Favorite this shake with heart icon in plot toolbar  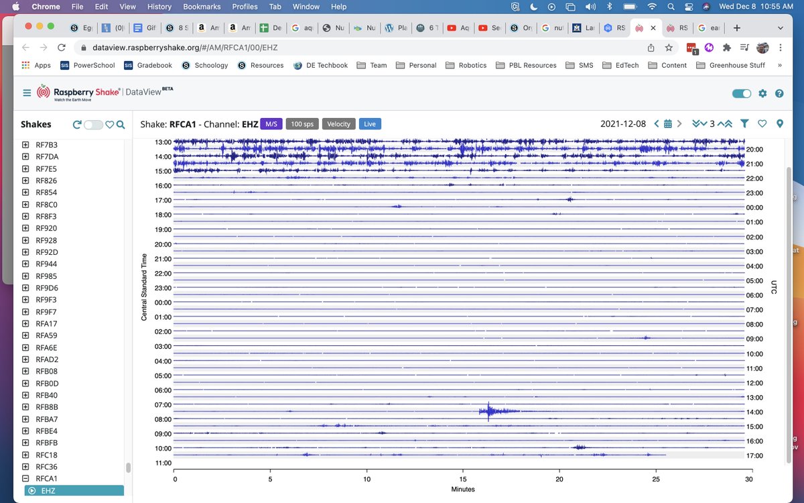(762, 124)
